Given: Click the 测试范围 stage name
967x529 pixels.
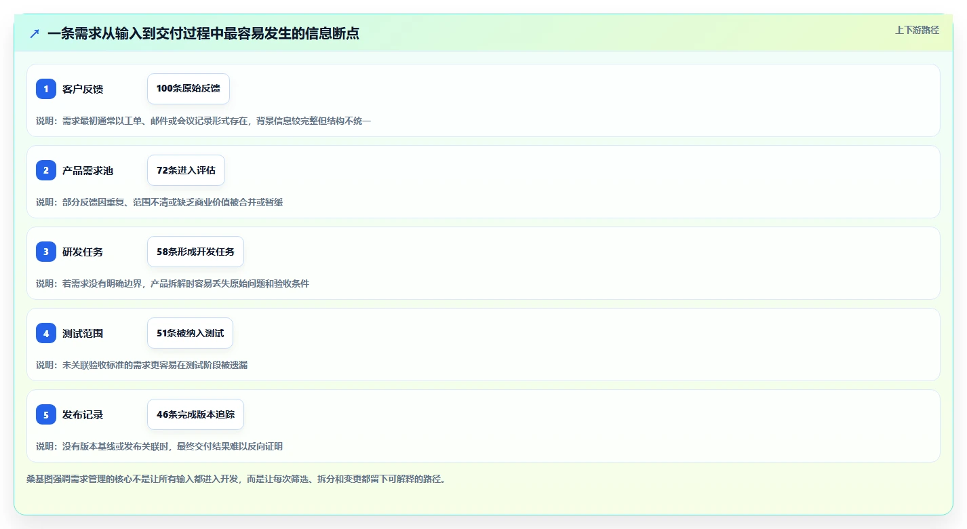Looking at the screenshot, I should [x=83, y=333].
